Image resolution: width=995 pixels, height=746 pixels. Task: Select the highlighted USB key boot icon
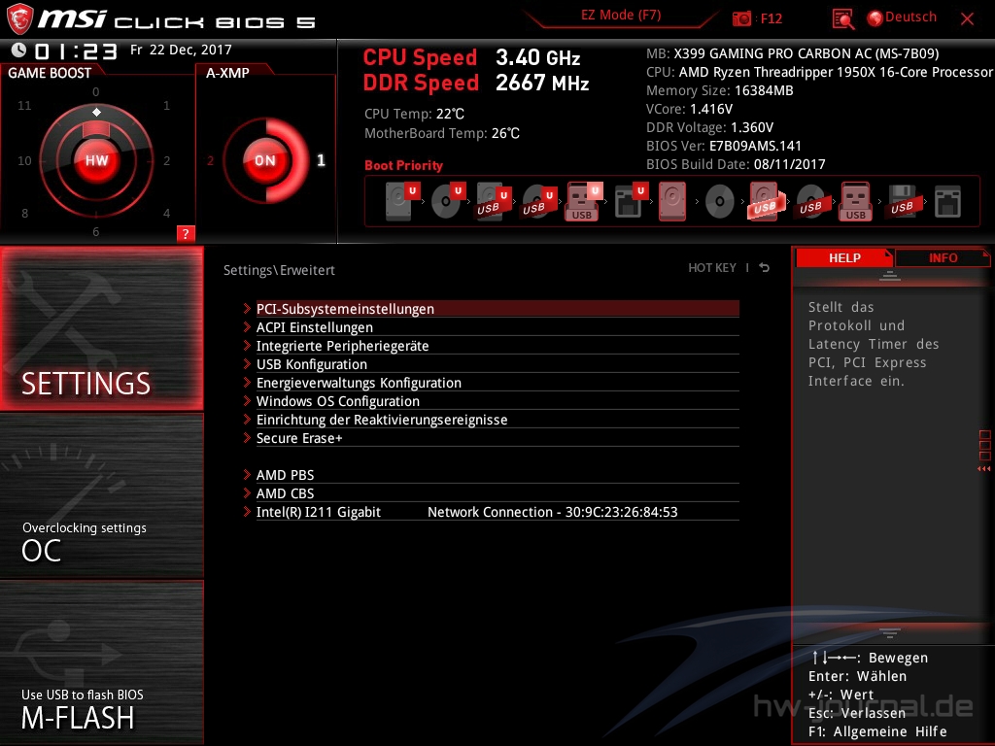pos(583,202)
